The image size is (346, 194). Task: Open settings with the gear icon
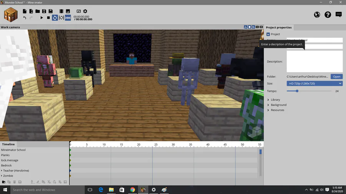click(85, 11)
